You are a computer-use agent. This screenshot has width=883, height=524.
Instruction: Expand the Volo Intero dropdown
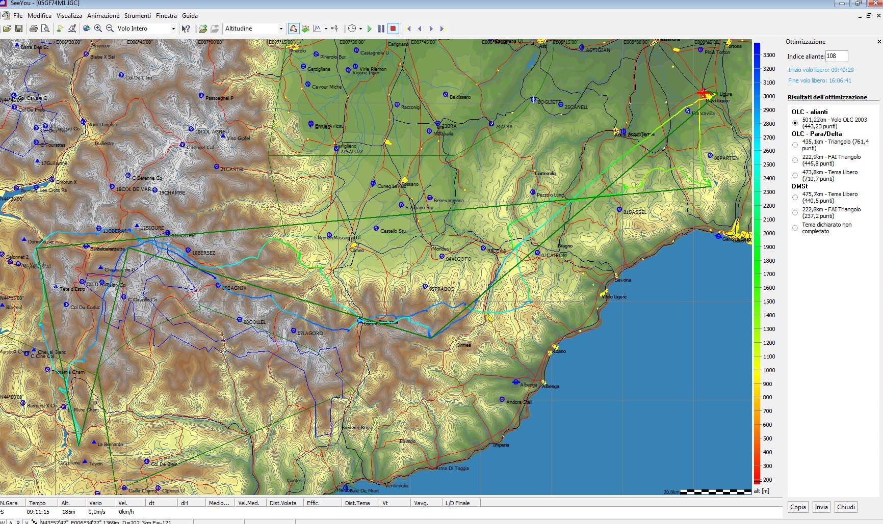coord(173,29)
